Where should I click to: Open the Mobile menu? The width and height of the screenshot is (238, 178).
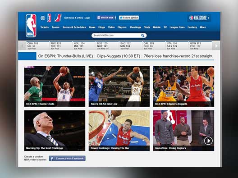[157, 27]
